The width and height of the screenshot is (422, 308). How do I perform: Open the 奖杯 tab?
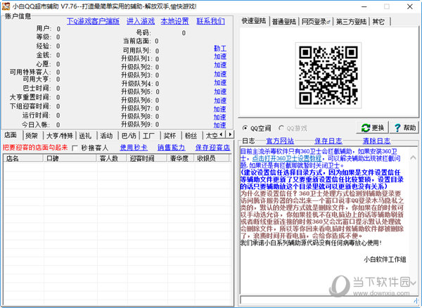[x=170, y=136]
